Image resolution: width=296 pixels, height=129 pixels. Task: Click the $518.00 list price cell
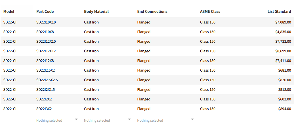pyautogui.click(x=284, y=90)
